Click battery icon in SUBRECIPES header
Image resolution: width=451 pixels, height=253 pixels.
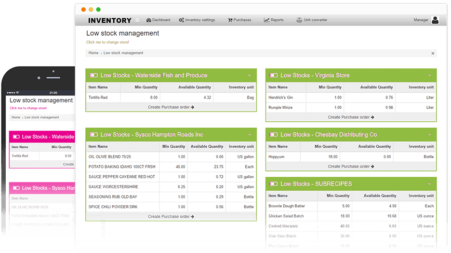274,184
